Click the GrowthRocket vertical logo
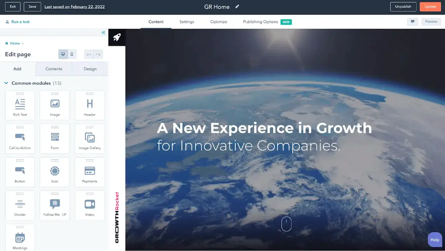 tap(117, 217)
